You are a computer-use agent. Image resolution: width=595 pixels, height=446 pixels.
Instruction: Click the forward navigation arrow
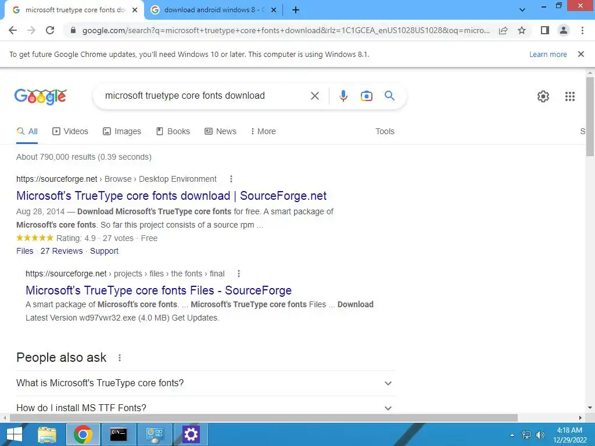pos(31,30)
